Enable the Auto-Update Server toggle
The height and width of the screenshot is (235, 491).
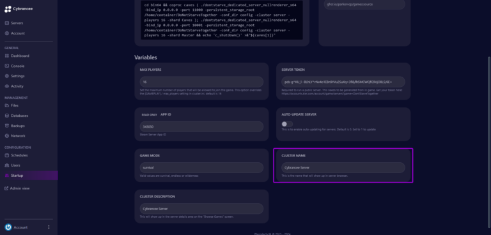(x=287, y=125)
